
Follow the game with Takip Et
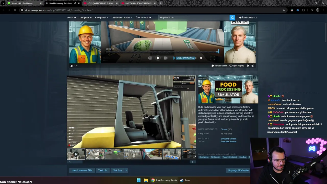click(x=103, y=170)
